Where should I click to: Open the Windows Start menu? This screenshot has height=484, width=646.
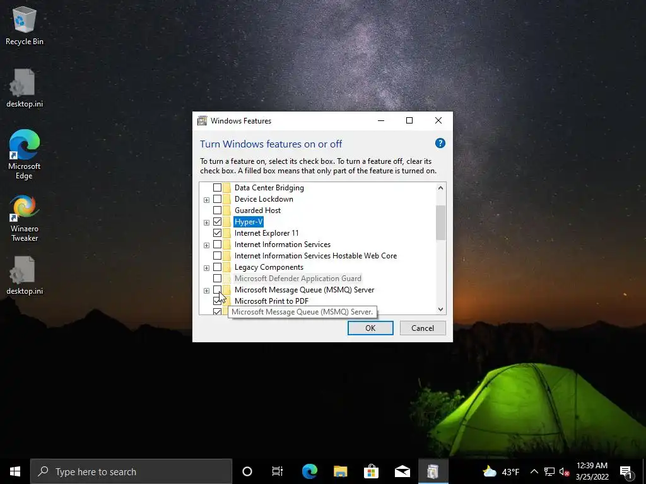pyautogui.click(x=15, y=471)
